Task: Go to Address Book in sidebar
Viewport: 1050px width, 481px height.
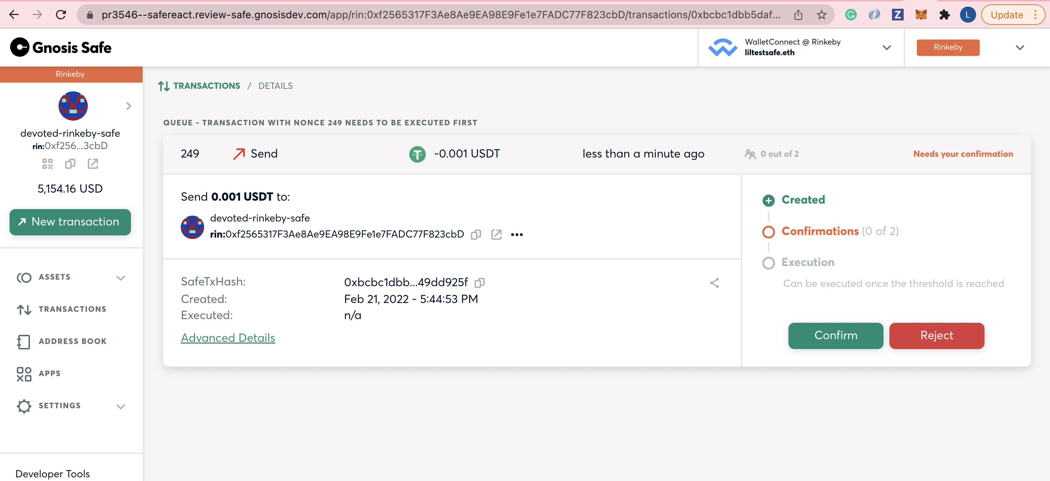Action: click(x=72, y=341)
